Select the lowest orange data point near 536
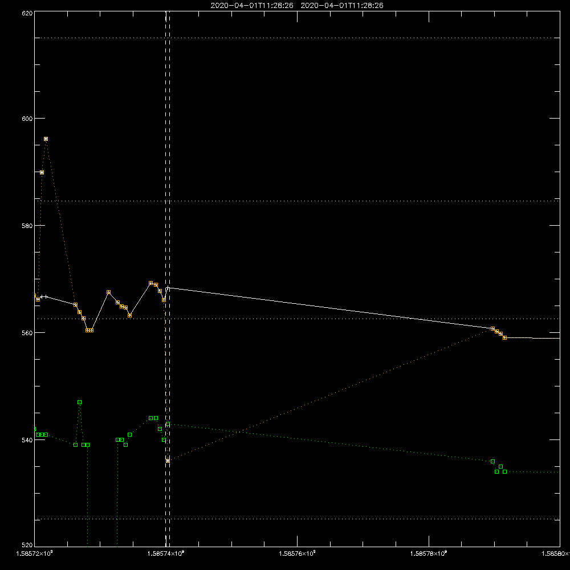The width and height of the screenshot is (570, 570). point(168,461)
